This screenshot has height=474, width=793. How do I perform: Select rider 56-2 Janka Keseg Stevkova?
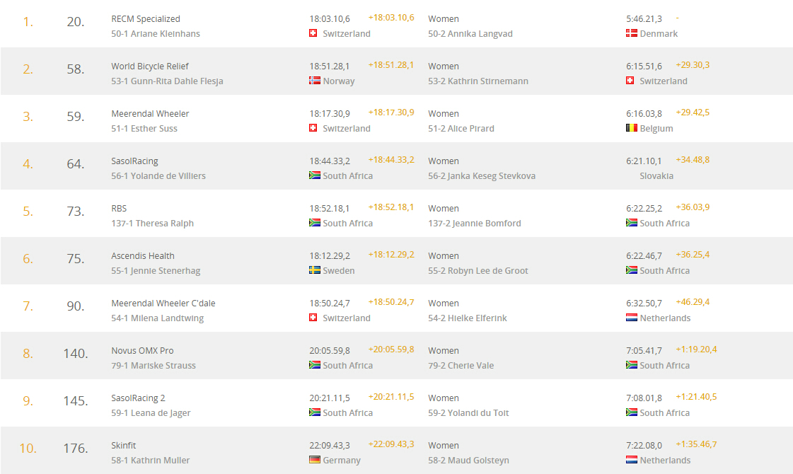click(482, 176)
